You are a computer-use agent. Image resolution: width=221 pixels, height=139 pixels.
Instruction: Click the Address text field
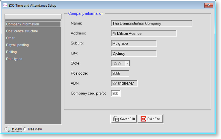pyautogui.click(x=144, y=34)
